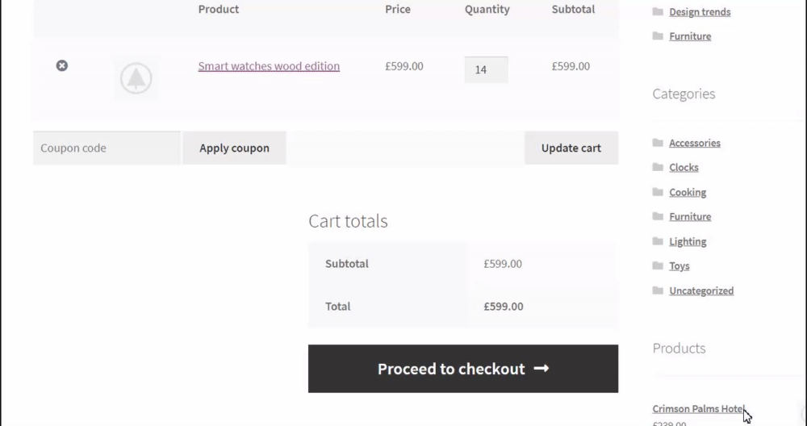
Task: Click folder icon beside Accessories
Action: click(658, 143)
